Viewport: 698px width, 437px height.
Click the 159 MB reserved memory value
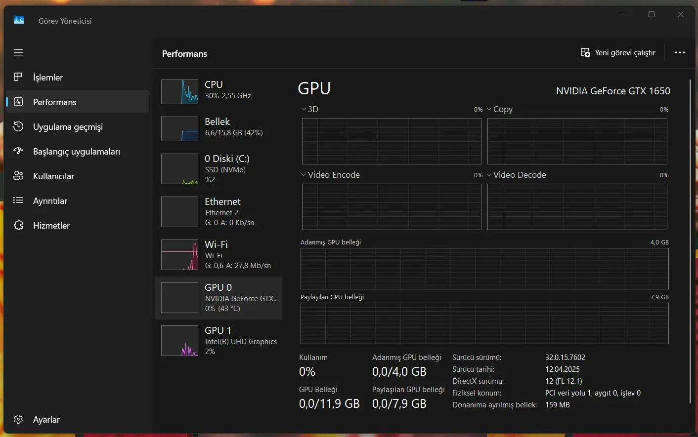[x=558, y=405]
